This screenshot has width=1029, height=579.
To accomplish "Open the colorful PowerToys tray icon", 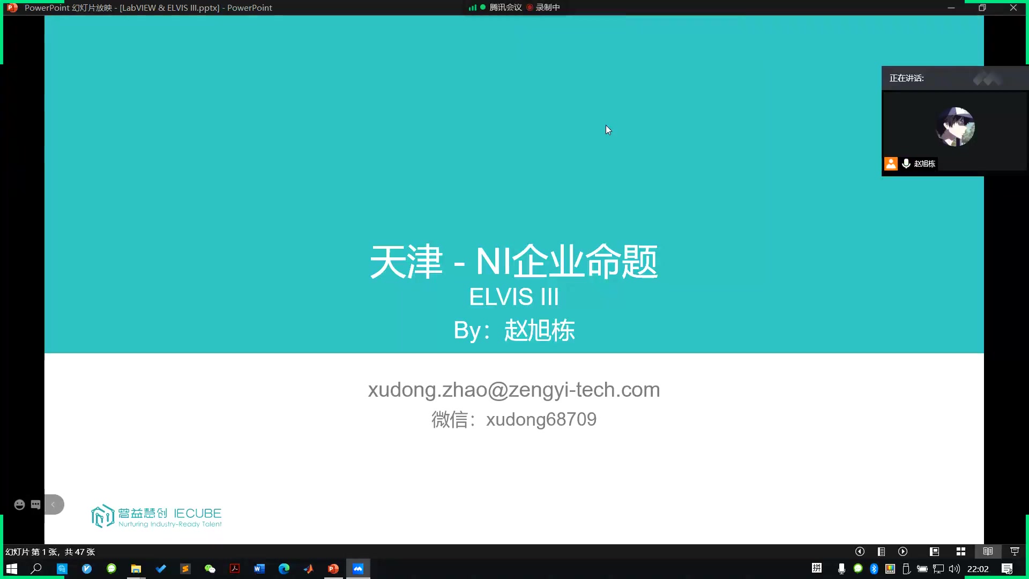I will [x=890, y=569].
